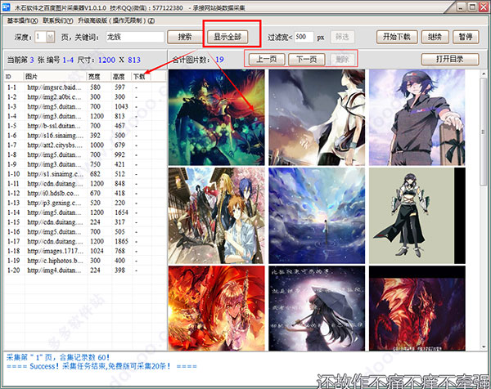Screen dimensions: 491x389
Task: Select row 1-6 with s16.sinaimg URL
Action: (x=85, y=136)
